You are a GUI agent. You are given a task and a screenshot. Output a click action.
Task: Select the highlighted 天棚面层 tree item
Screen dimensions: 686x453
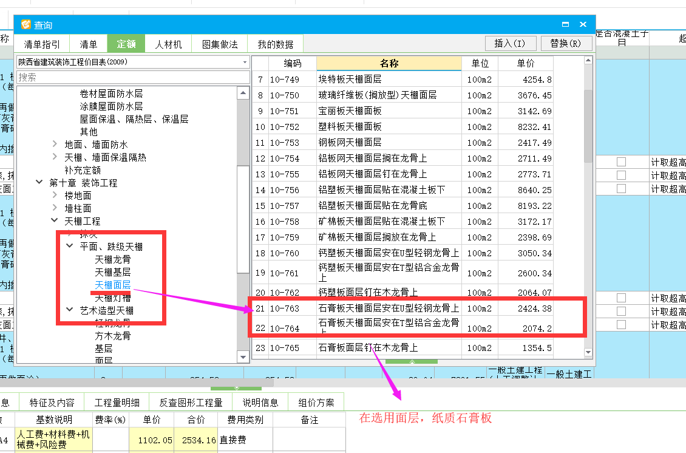click(x=113, y=285)
